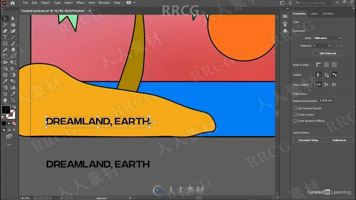Pick the Magic Wand tool
The width and height of the screenshot is (356, 200).
tap(5, 25)
